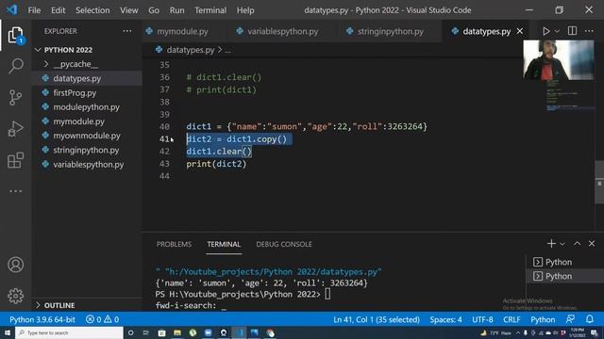The image size is (604, 339).
Task: Open Explorer views and more actions ellipsis
Action: (127, 31)
